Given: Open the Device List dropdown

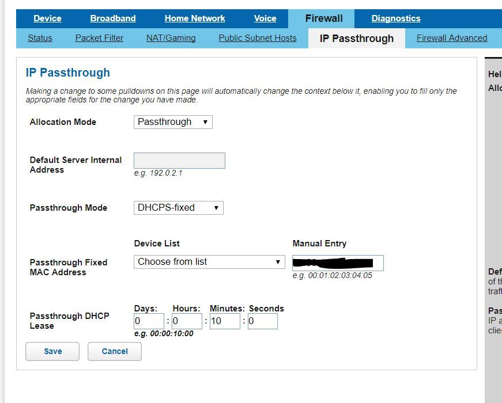Looking at the screenshot, I should click(209, 262).
